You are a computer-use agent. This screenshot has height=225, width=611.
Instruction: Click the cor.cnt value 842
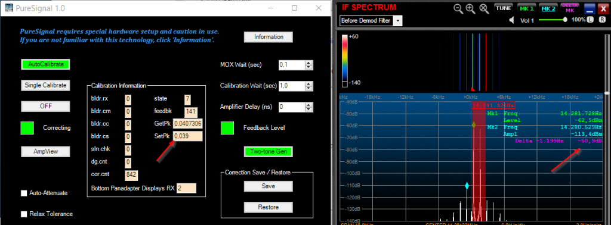[131, 175]
